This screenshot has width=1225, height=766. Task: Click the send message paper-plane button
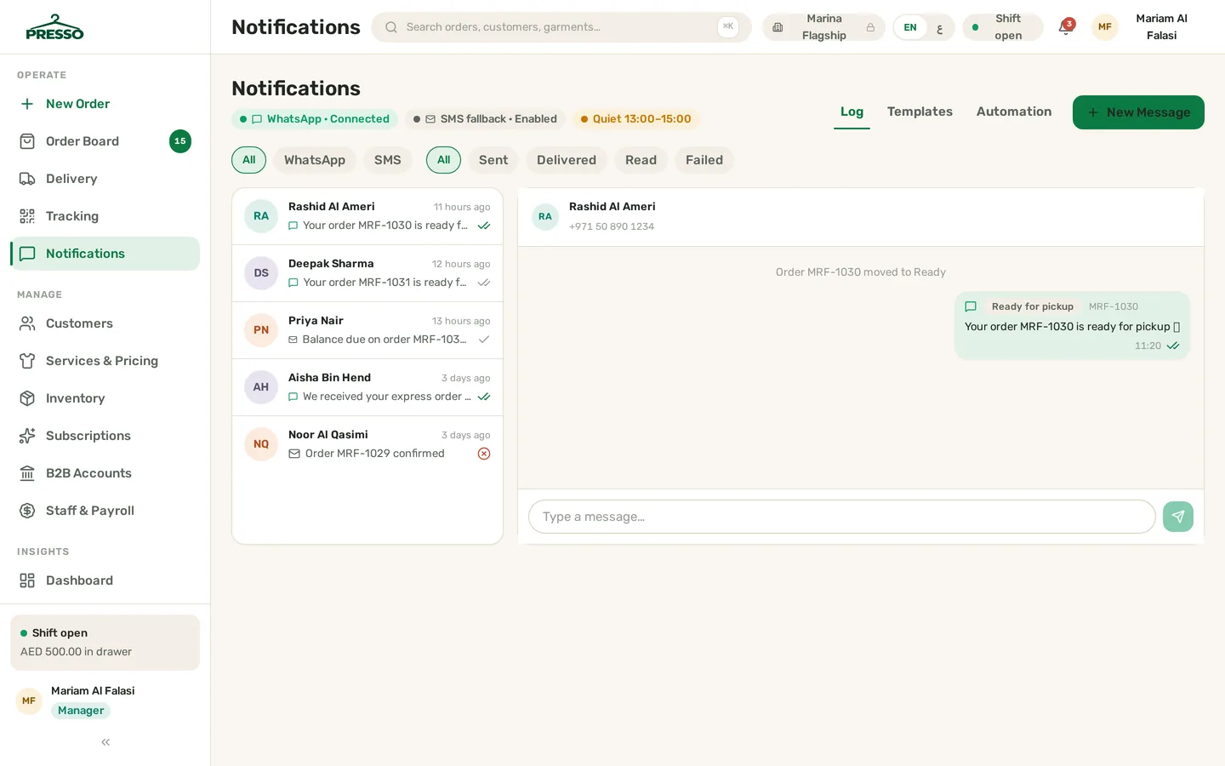pos(1178,517)
